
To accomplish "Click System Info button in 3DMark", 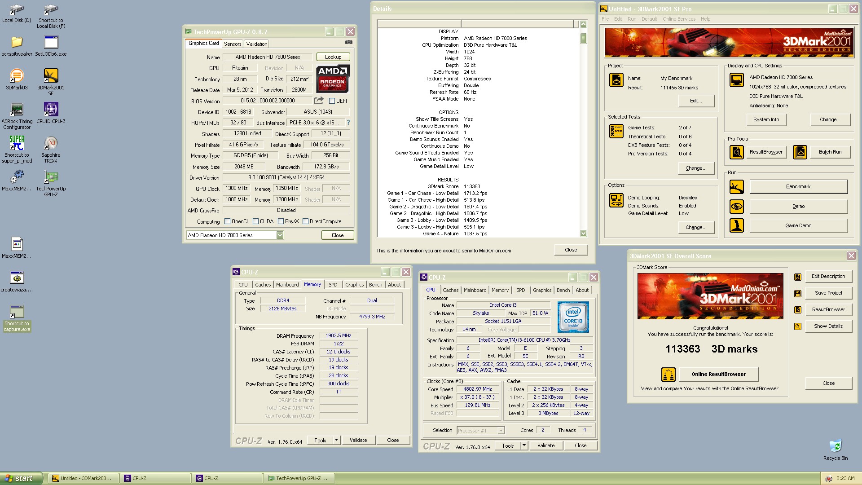I will click(766, 119).
